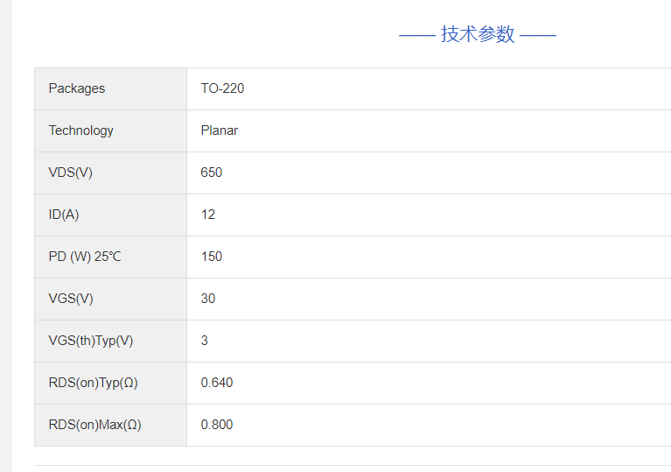
Task: Click the RDS(on)Typ(Ω) row label
Action: tap(94, 383)
